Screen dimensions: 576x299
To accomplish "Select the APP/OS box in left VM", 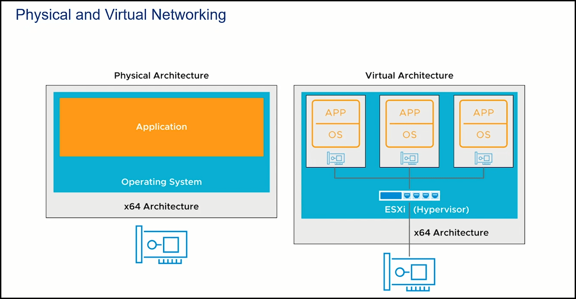I will point(336,124).
